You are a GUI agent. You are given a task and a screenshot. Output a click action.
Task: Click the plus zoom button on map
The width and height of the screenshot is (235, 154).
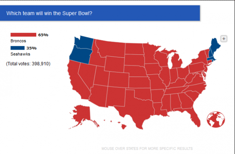coord(224,39)
